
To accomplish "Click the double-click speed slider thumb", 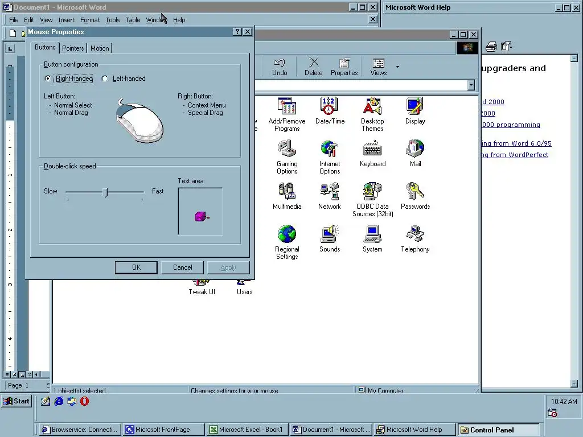I will 105,192.
